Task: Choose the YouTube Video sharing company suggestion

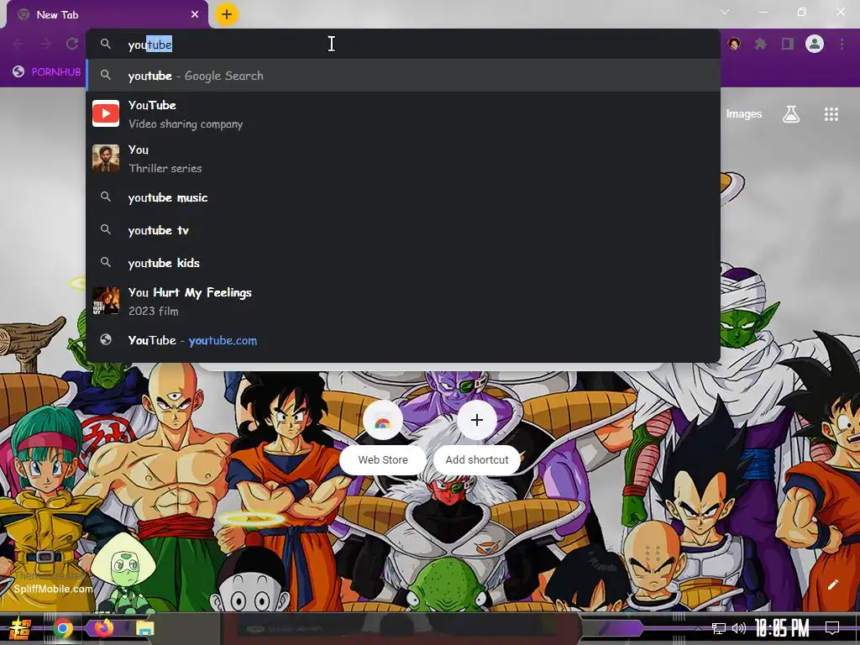Action: click(403, 114)
